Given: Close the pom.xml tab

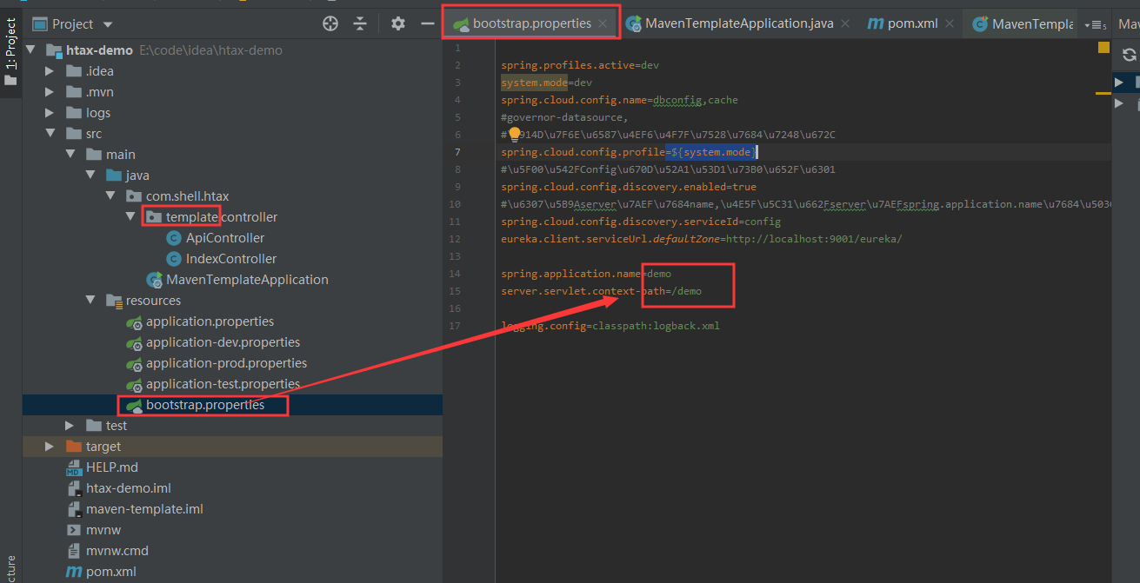Looking at the screenshot, I should (x=950, y=24).
